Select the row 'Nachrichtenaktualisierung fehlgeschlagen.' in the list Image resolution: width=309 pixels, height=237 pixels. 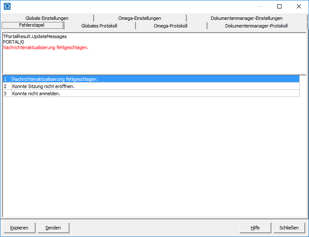point(55,79)
